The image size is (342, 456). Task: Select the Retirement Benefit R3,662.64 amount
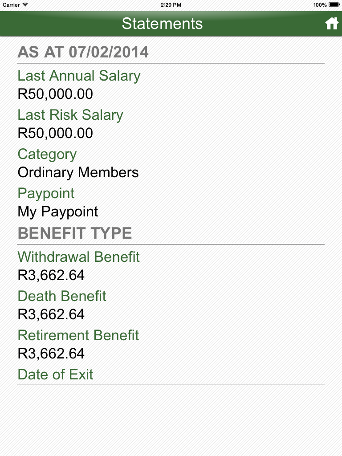(51, 354)
